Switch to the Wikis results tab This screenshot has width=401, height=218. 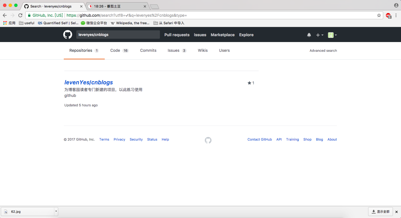203,51
